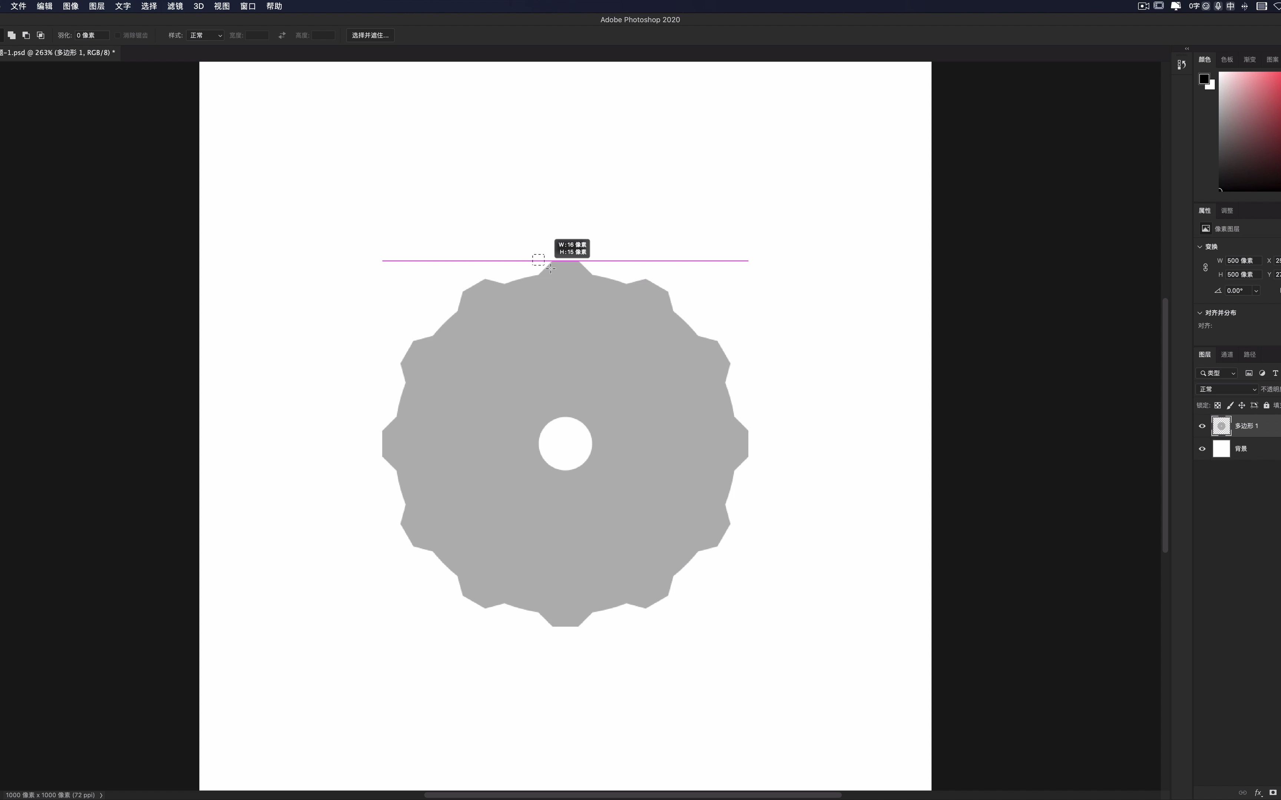Screen dimensions: 1281x800
Task: Choose the subtract-from-selection mode icon
Action: click(26, 36)
